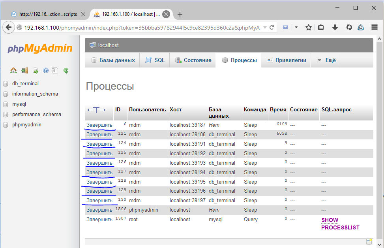Screen dimensions: 384x248
Task: Click the SHOW PROCESSLIST query link
Action: (x=340, y=224)
